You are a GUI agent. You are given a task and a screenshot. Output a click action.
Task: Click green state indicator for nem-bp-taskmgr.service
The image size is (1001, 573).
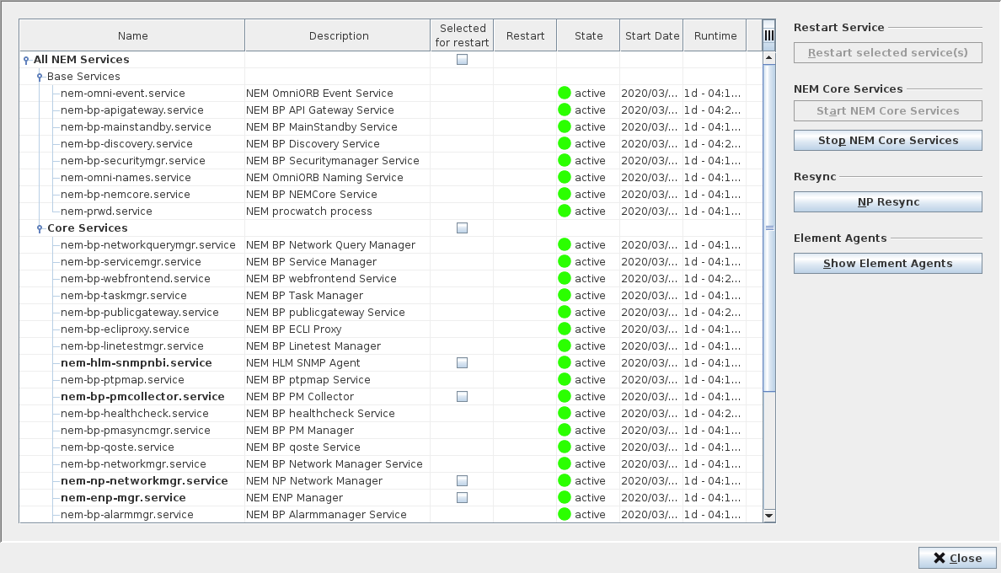point(565,296)
